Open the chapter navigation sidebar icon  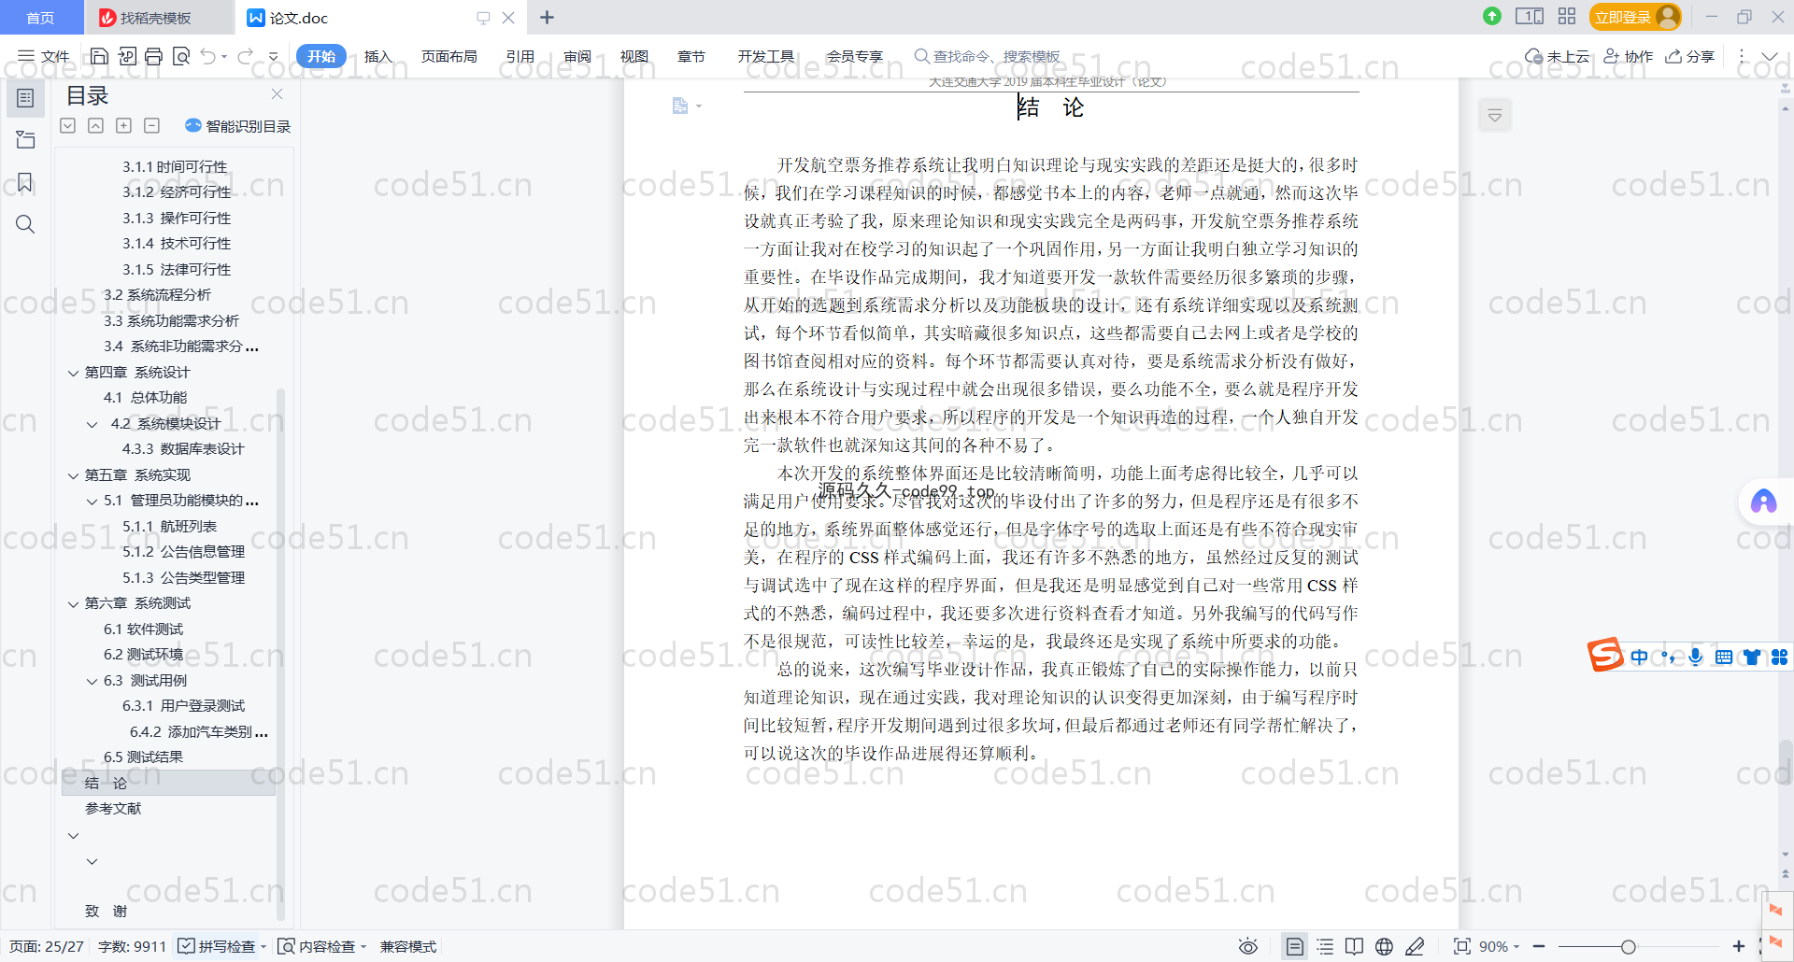pyautogui.click(x=25, y=140)
